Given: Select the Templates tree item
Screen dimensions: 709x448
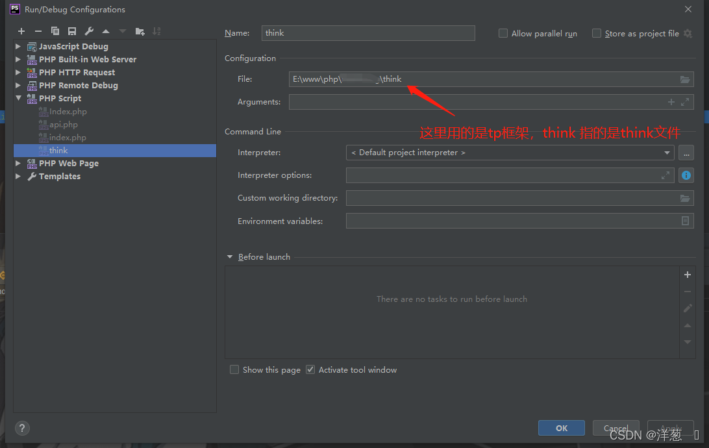Looking at the screenshot, I should pyautogui.click(x=59, y=177).
